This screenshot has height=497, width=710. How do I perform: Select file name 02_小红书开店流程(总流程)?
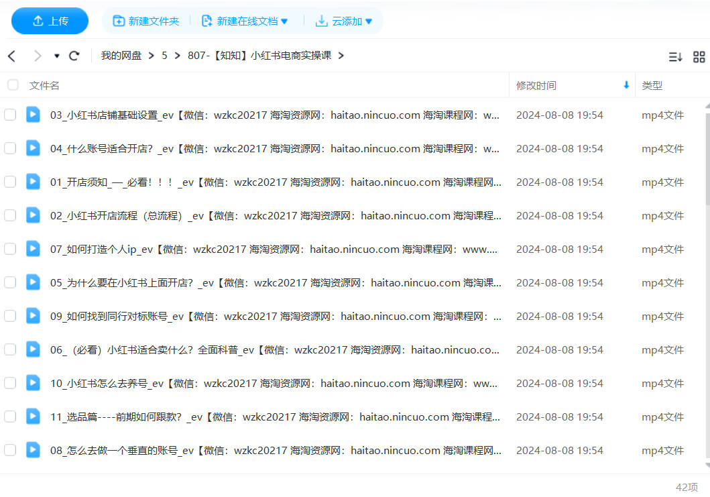(276, 216)
